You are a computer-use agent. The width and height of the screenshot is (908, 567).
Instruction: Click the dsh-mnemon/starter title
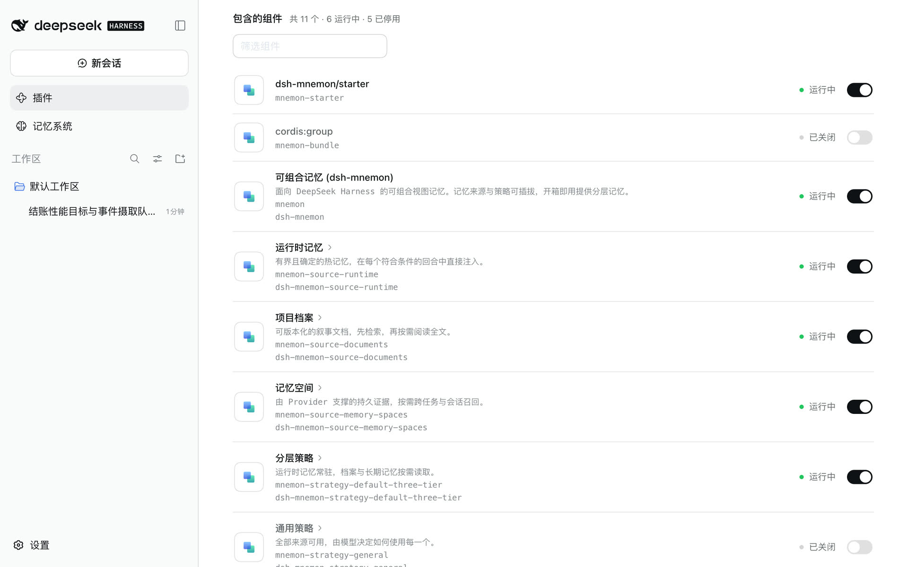coord(322,84)
